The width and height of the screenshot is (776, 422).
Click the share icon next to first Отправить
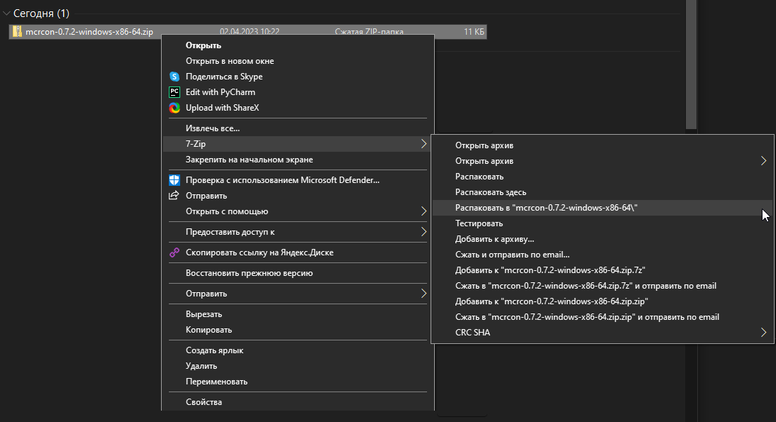coord(174,196)
